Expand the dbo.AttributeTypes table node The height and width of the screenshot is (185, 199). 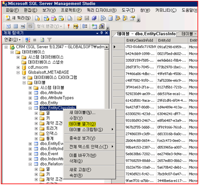point(30,98)
